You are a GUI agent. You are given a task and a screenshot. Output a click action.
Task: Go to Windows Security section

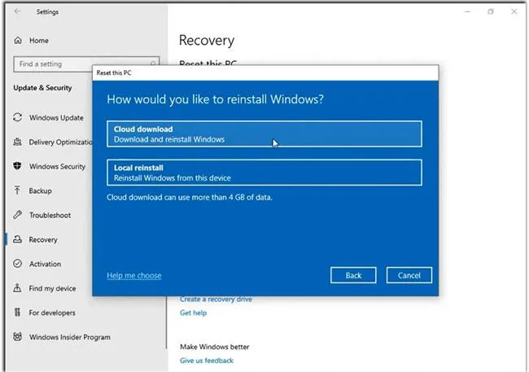click(x=57, y=166)
